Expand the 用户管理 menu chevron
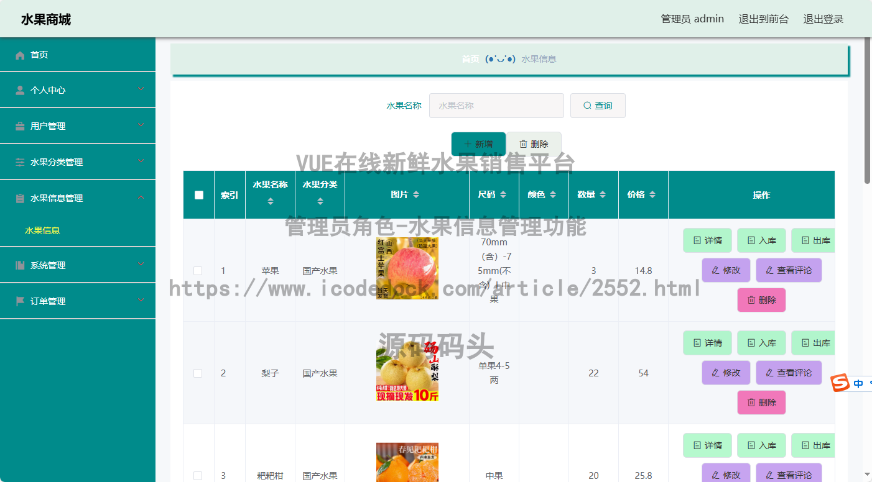The height and width of the screenshot is (482, 872). click(x=141, y=125)
